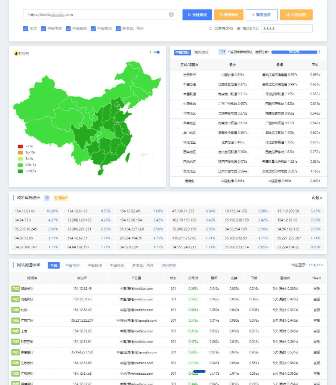Click the red >10s legend swatch

coord(20,146)
